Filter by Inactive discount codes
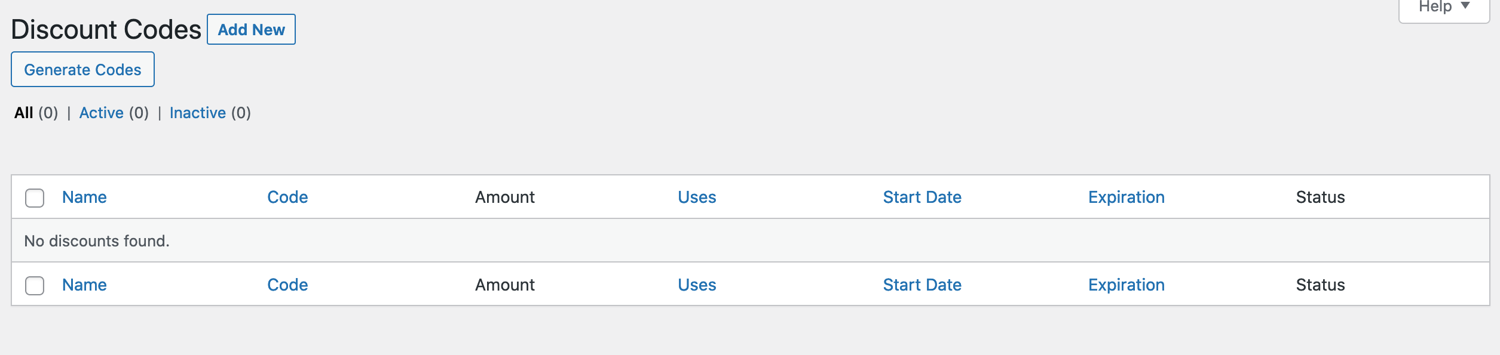Image resolution: width=1500 pixels, height=355 pixels. coord(198,113)
